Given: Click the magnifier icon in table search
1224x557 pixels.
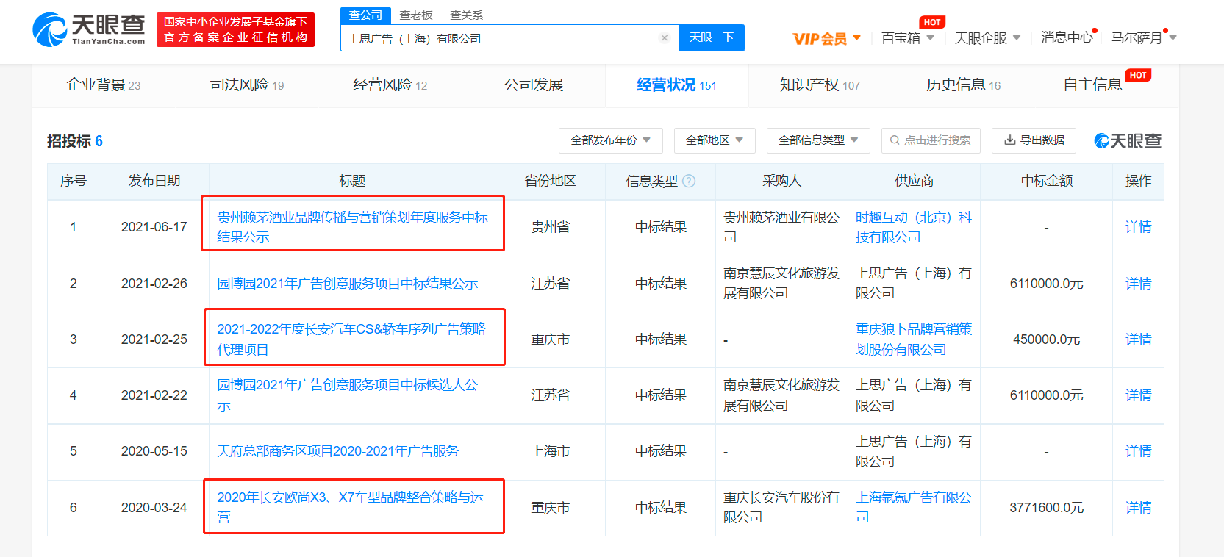Looking at the screenshot, I should pyautogui.click(x=895, y=140).
